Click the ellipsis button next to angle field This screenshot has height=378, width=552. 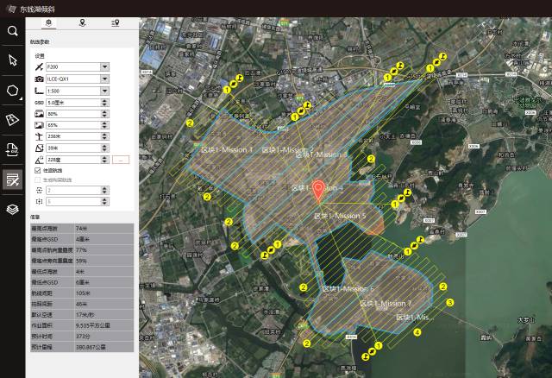[x=121, y=160]
